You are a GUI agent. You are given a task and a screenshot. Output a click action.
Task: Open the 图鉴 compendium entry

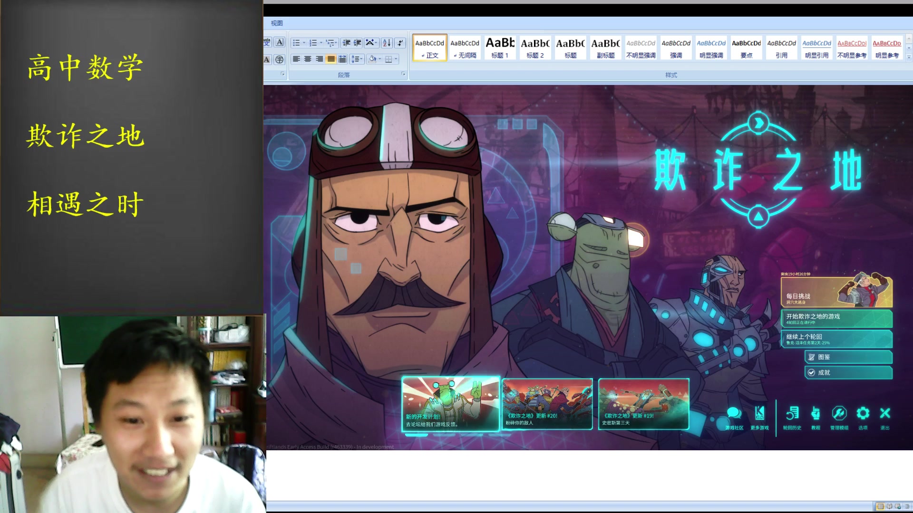(x=848, y=357)
